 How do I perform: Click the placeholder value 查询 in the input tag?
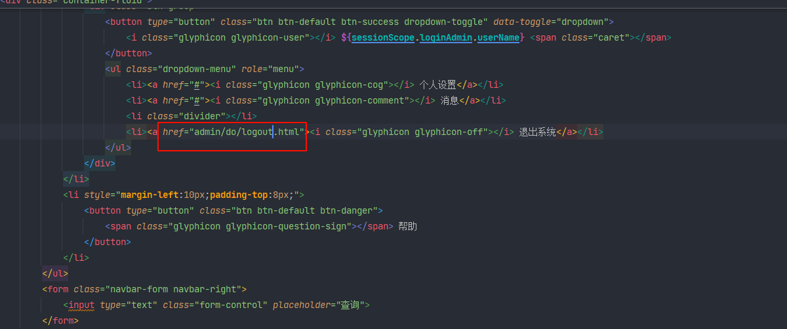[x=352, y=305]
